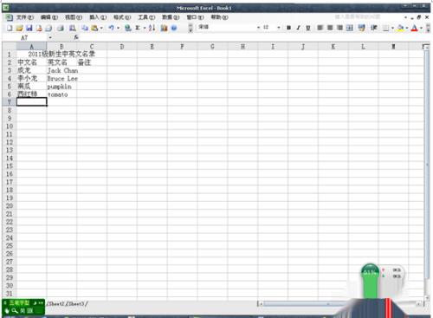Click Merge and Center icon
The width and height of the screenshot is (433, 318).
pyautogui.click(x=349, y=28)
